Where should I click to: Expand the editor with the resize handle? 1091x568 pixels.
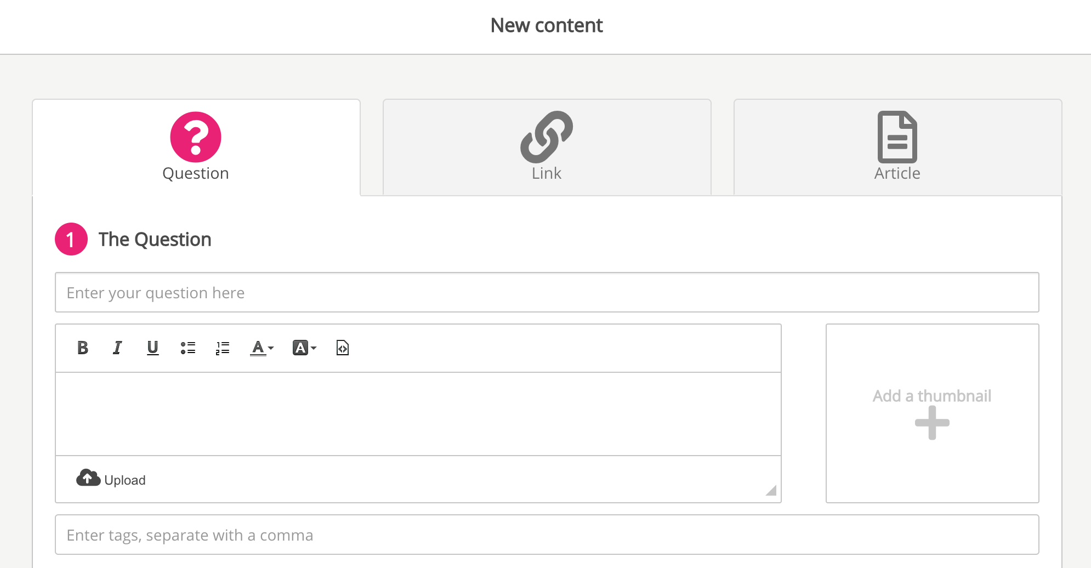(772, 491)
